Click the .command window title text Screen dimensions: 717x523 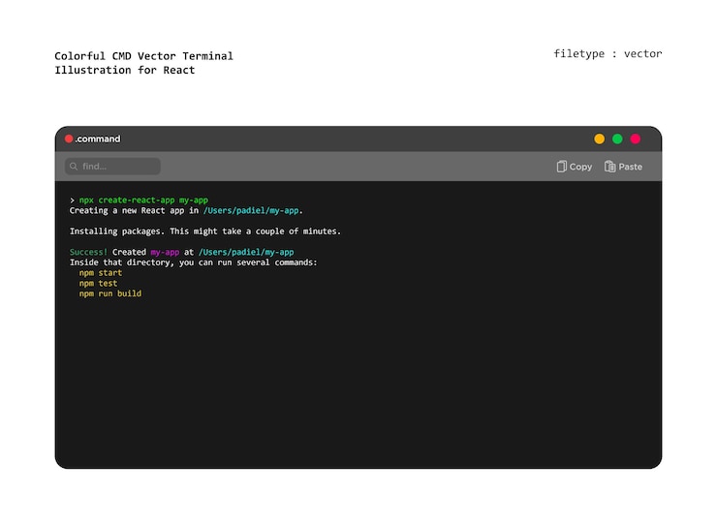[x=98, y=138]
